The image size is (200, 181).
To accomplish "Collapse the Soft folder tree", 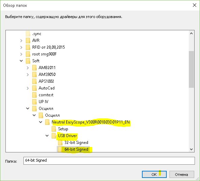I will (21, 61).
